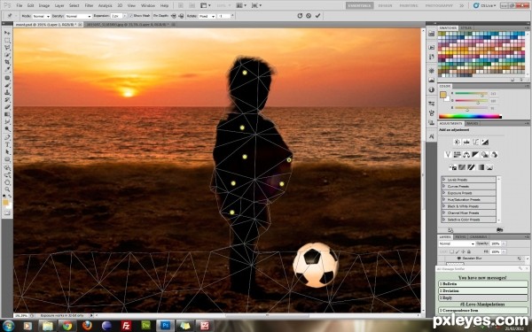
Task: Open the Layer menu
Action: coord(59,5)
